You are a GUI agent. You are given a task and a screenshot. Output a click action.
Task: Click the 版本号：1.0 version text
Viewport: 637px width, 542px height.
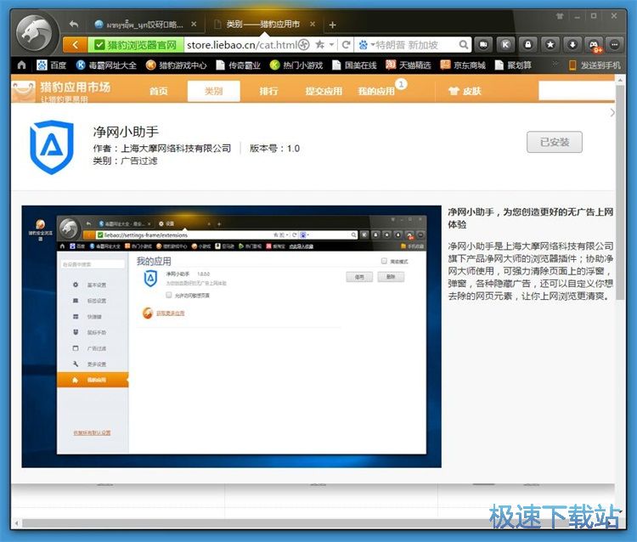click(x=274, y=149)
